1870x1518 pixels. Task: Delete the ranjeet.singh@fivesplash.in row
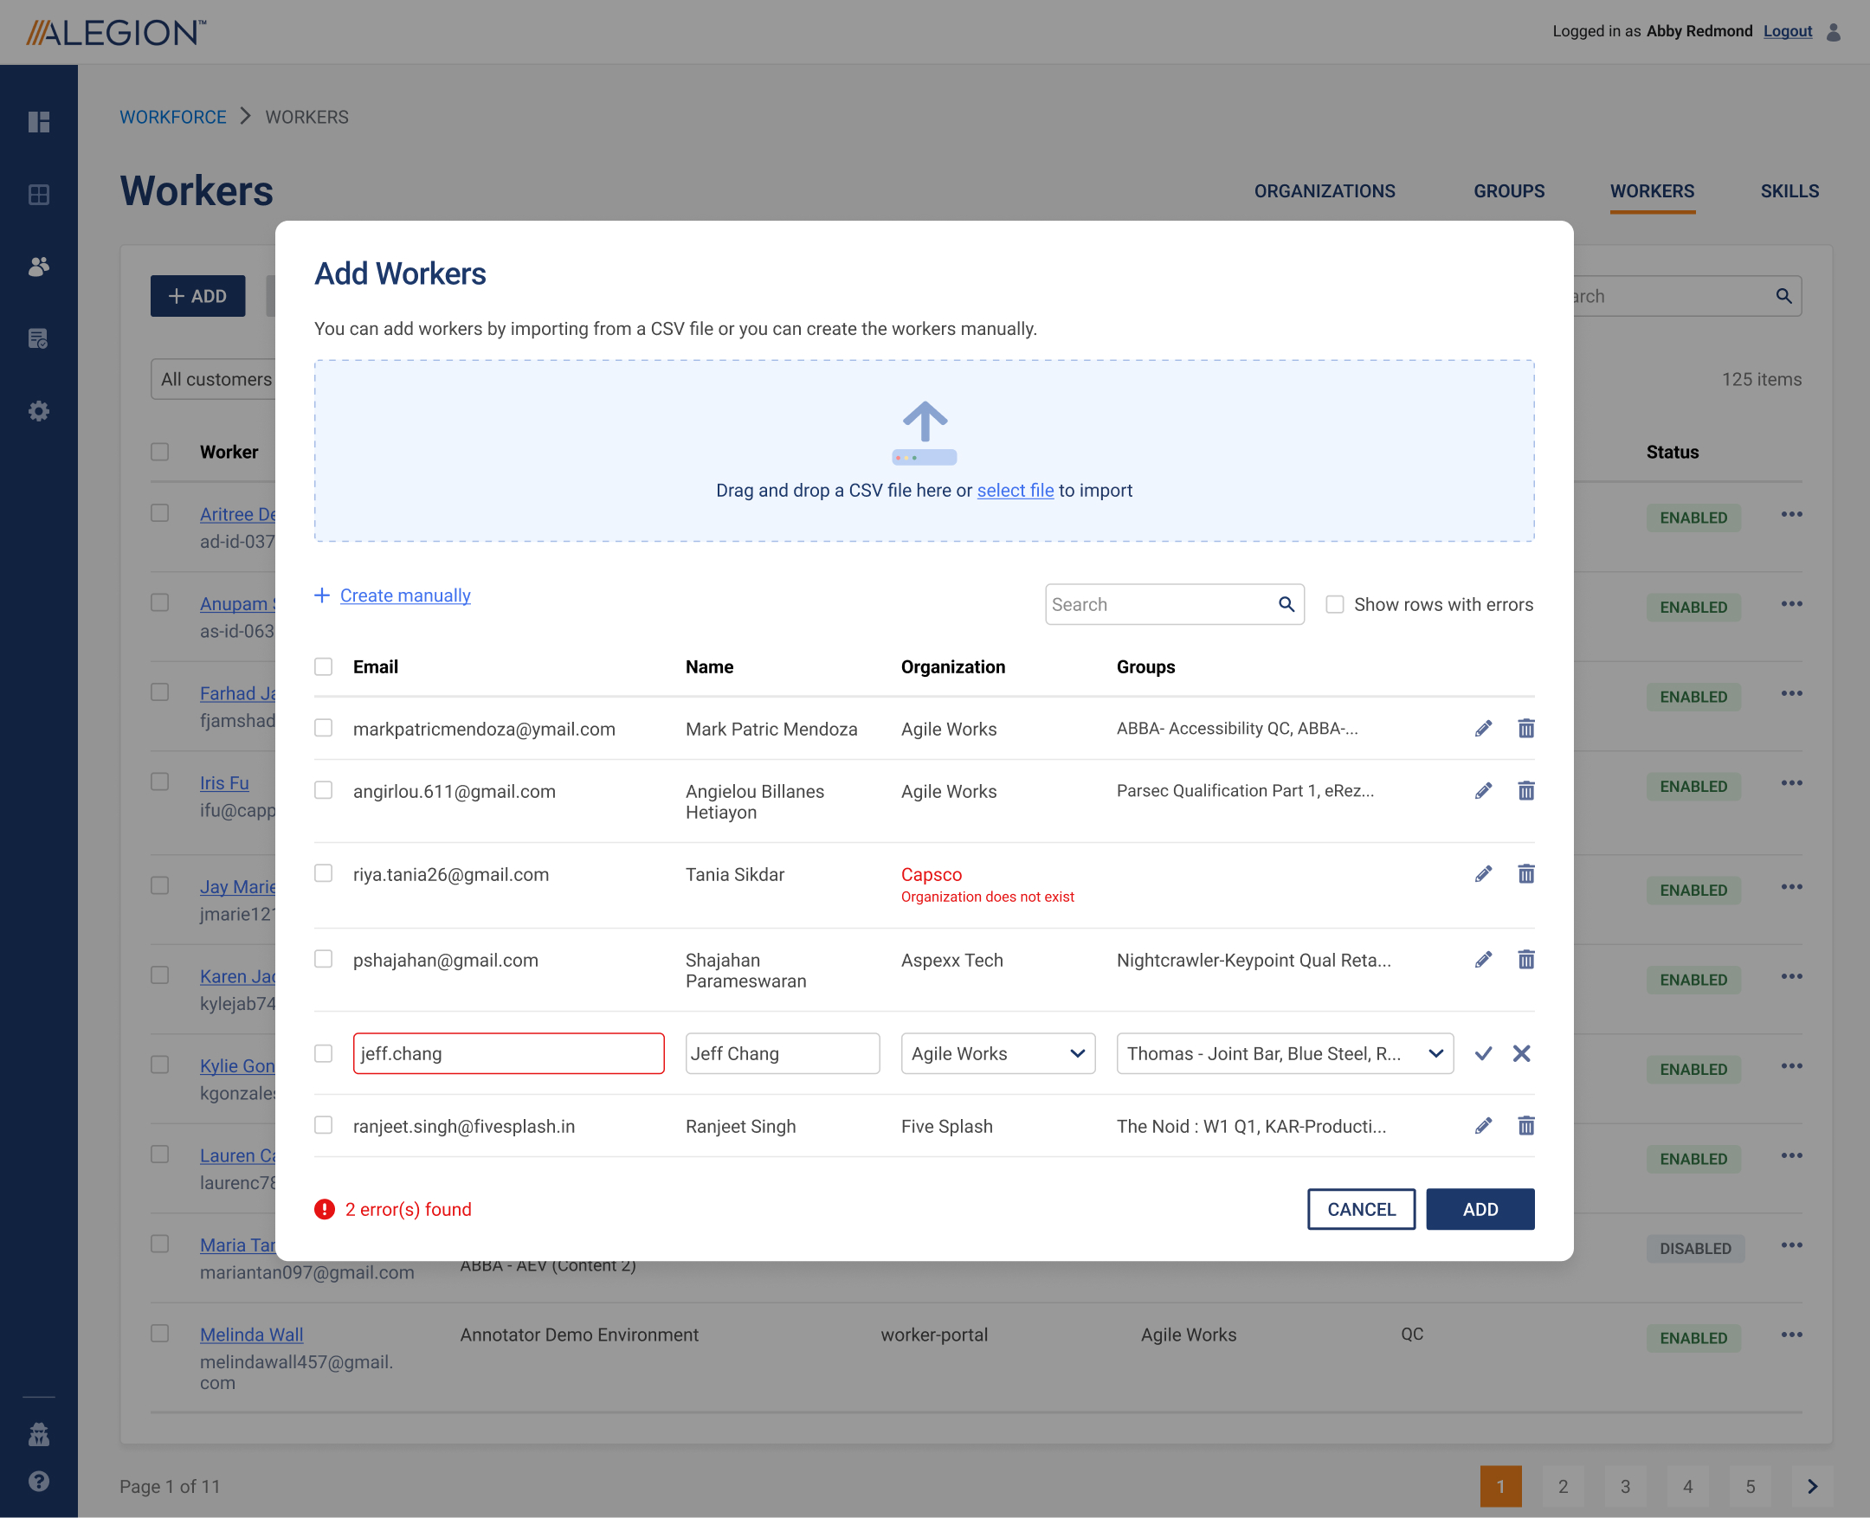(x=1525, y=1125)
